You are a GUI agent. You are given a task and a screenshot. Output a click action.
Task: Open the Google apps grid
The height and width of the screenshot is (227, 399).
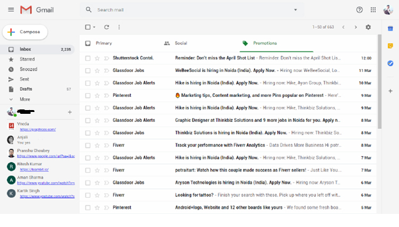tap(373, 9)
